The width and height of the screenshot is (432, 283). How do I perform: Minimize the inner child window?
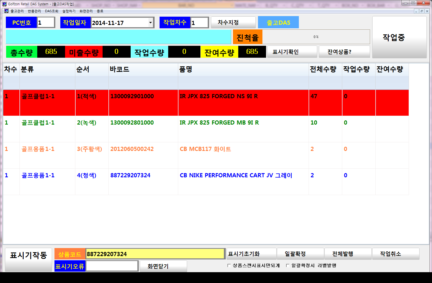point(416,11)
